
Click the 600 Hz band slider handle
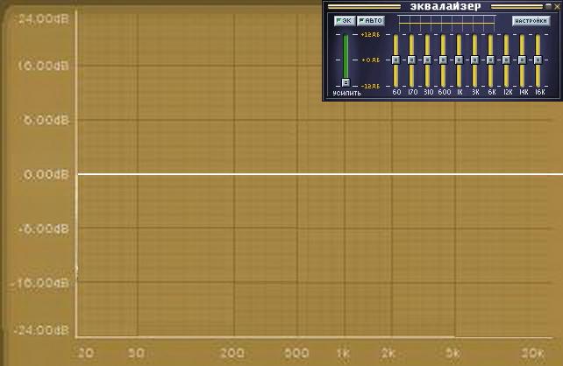pos(443,60)
